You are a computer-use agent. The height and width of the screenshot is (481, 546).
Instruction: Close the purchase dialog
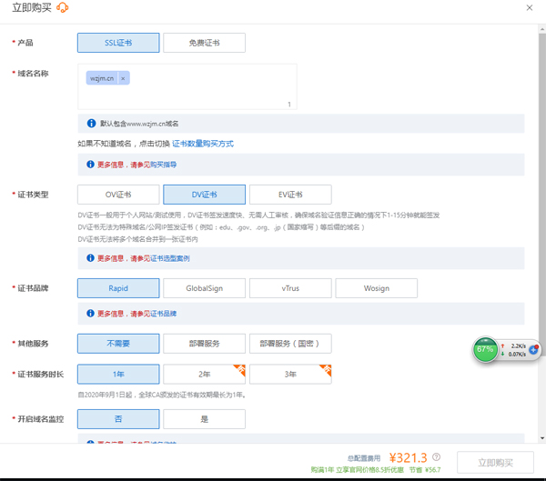[531, 8]
